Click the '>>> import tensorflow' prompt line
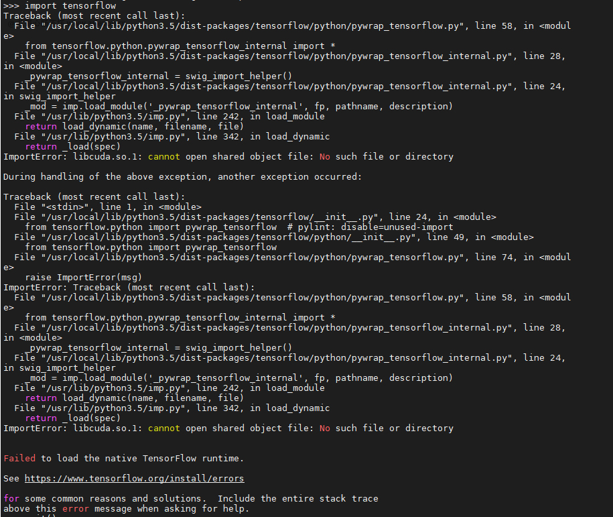 (x=60, y=5)
